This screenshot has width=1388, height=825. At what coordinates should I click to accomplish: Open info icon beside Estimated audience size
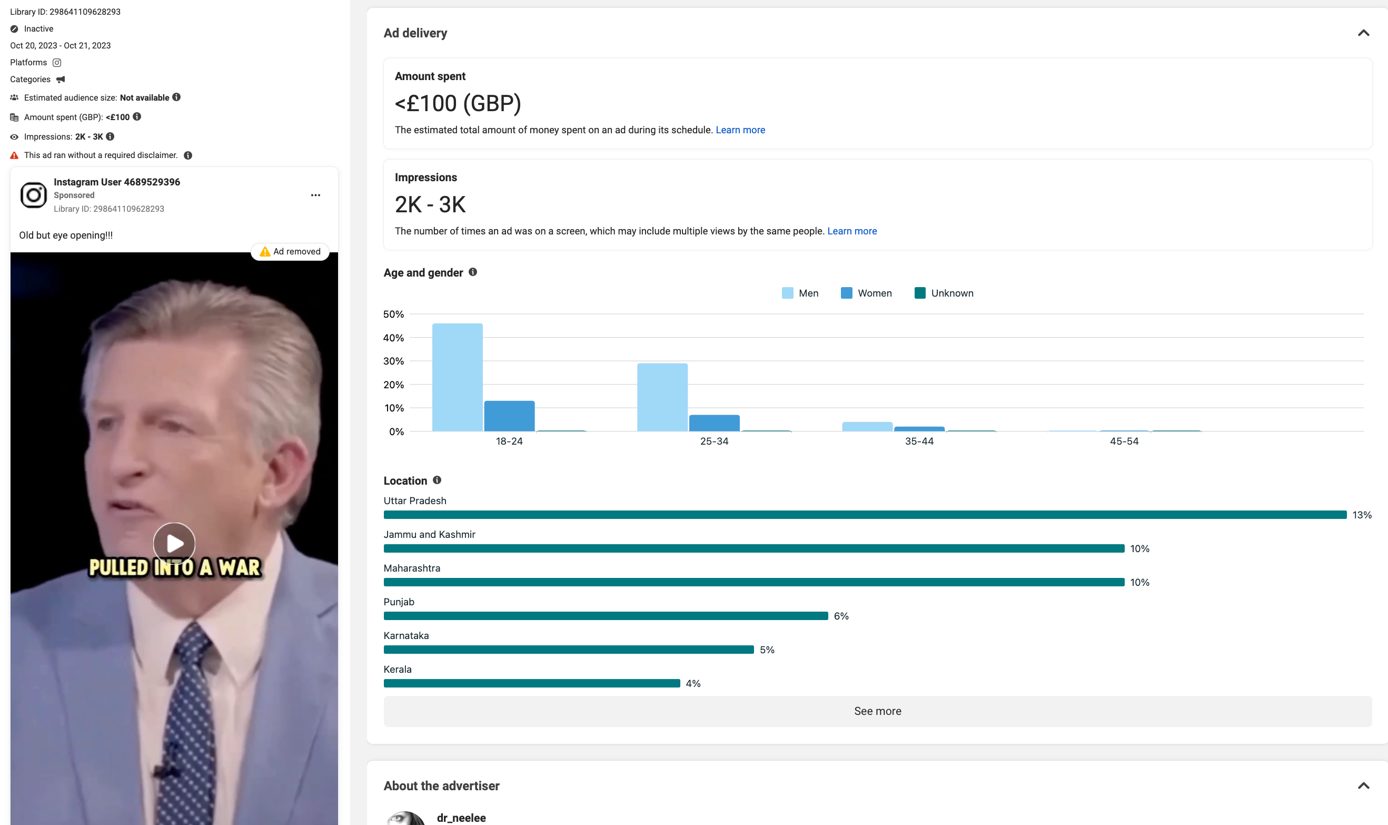pos(177,97)
